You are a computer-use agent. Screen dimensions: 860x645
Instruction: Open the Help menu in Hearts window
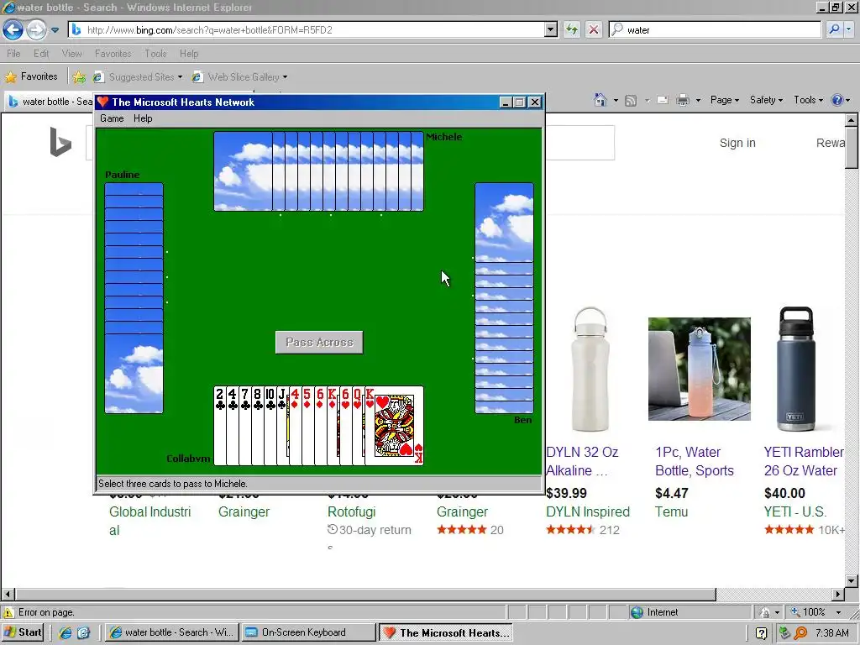point(143,118)
